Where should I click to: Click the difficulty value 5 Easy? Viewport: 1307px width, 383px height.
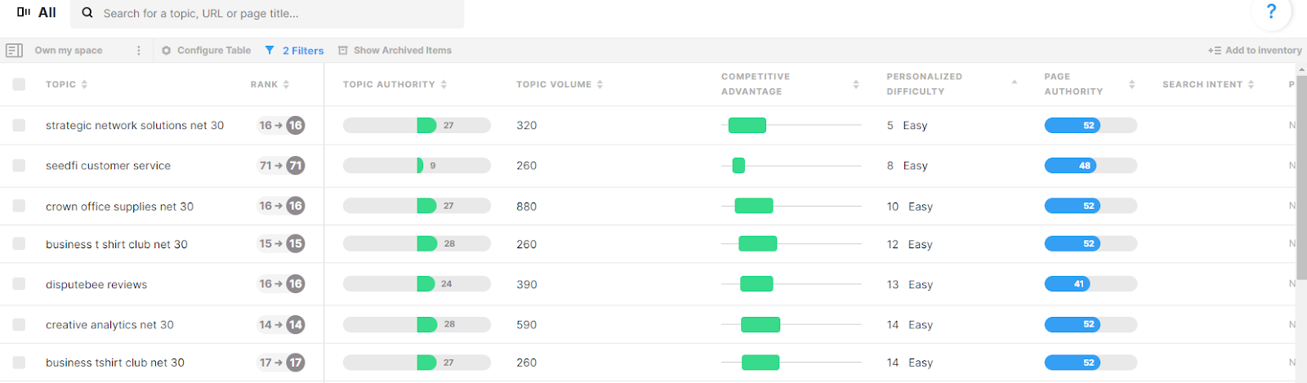907,126
